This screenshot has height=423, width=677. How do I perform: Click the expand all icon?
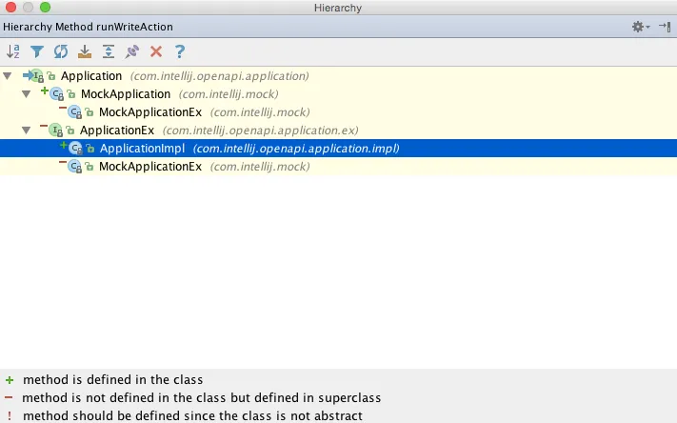point(109,51)
